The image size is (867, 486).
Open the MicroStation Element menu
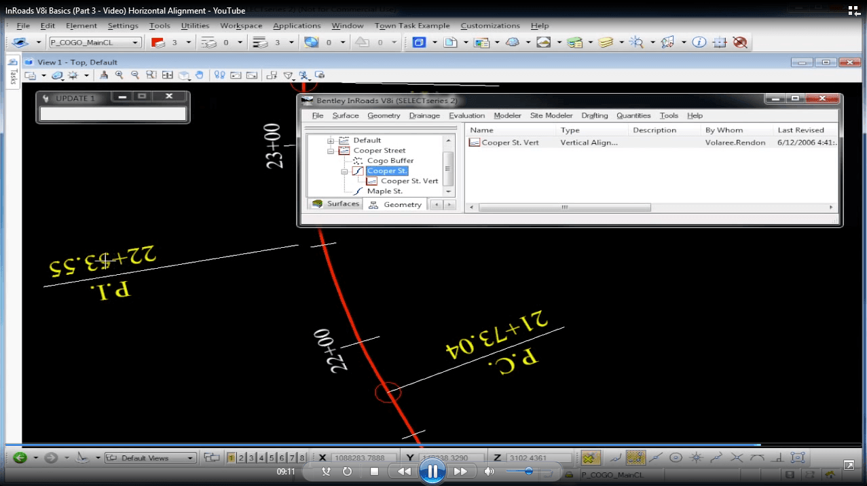tap(81, 26)
